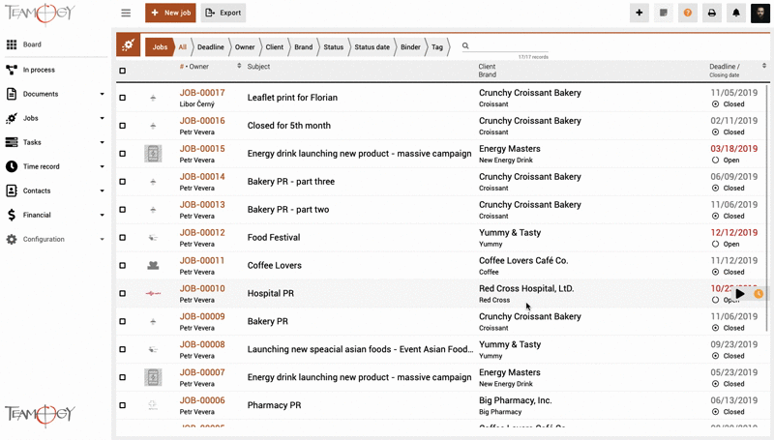This screenshot has width=774, height=440.
Task: Start timer with play icon on JOB-00010
Action: (x=740, y=294)
